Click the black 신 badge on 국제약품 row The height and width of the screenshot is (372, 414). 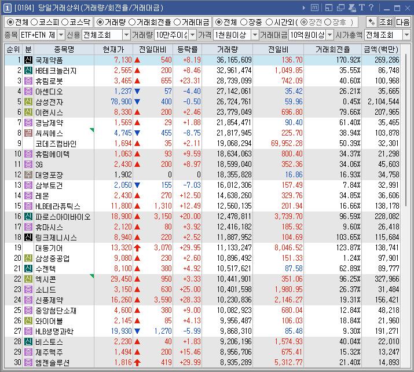click(28, 60)
